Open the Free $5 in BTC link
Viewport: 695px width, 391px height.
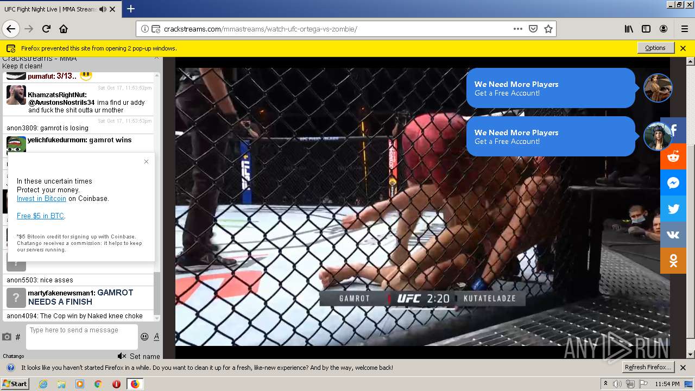[x=40, y=216]
